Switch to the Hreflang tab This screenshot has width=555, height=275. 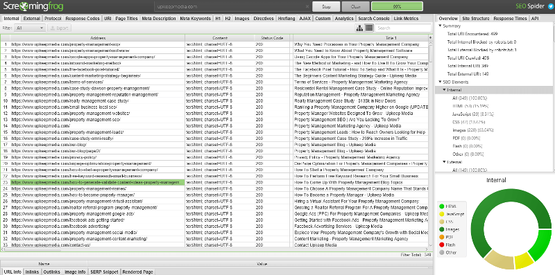pyautogui.click(x=287, y=19)
